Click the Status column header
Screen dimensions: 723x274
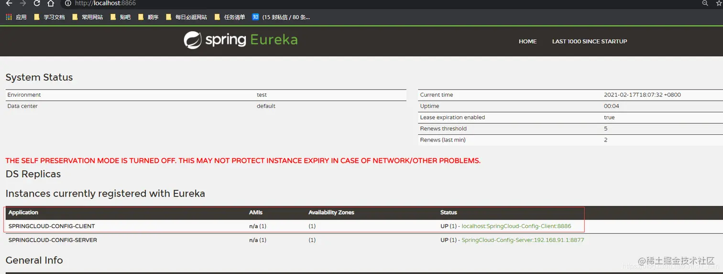(449, 212)
